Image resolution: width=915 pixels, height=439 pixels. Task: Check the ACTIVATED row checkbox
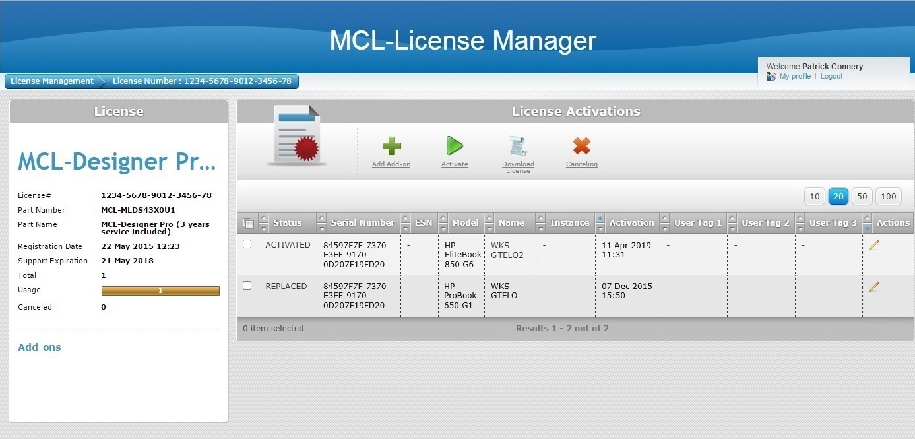[x=247, y=244]
